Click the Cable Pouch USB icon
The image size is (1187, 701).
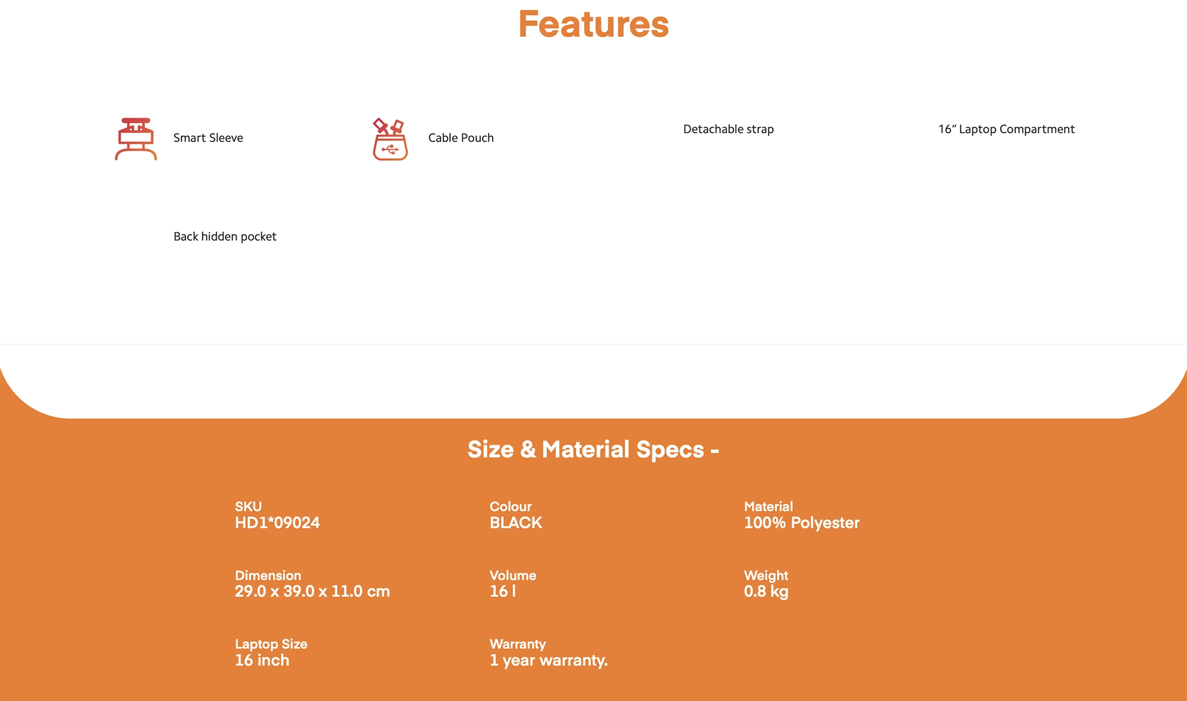[x=390, y=139]
